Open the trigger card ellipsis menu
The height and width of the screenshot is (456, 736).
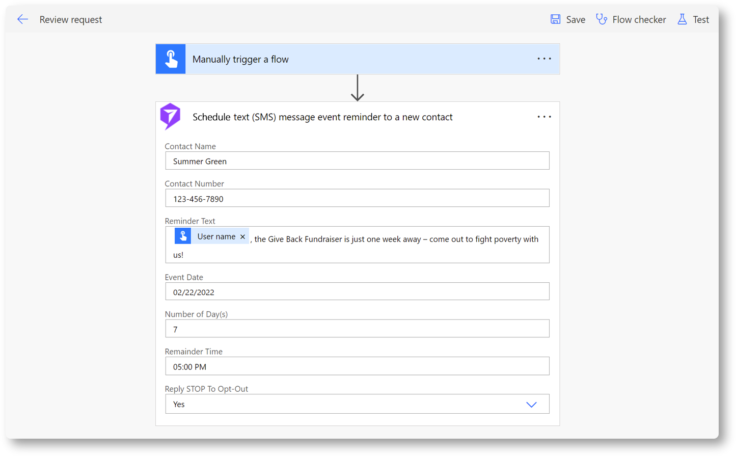click(x=544, y=59)
